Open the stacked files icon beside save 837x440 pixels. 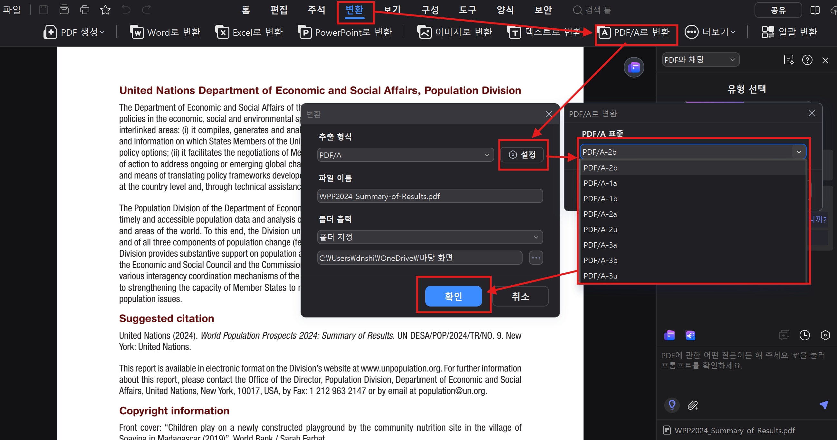pos(64,10)
